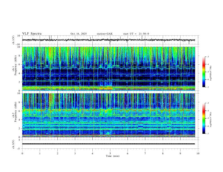Click the 'VLF Spectra' title text
The width and height of the screenshot is (223, 172).
tap(32, 34)
